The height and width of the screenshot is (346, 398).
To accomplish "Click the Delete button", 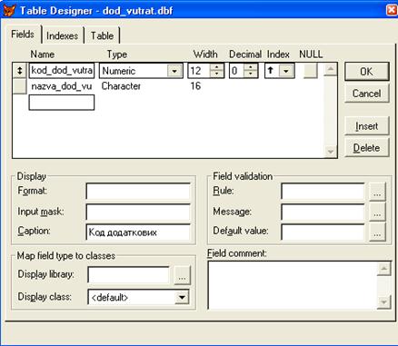I will click(x=366, y=148).
